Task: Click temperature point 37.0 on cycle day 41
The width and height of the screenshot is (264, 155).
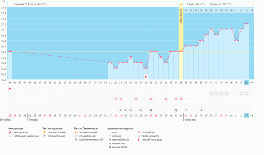Action: coord(211,29)
